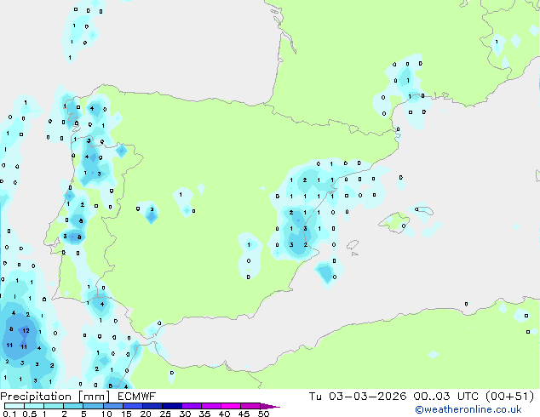The image size is (540, 417).
Task: Click the 45–50 mm legend color swatch
Action: [x=250, y=406]
